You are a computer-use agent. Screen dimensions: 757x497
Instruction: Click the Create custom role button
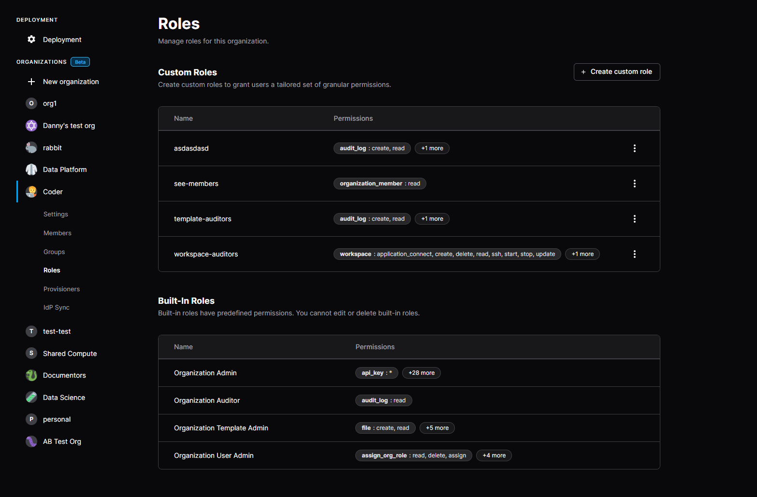click(617, 71)
